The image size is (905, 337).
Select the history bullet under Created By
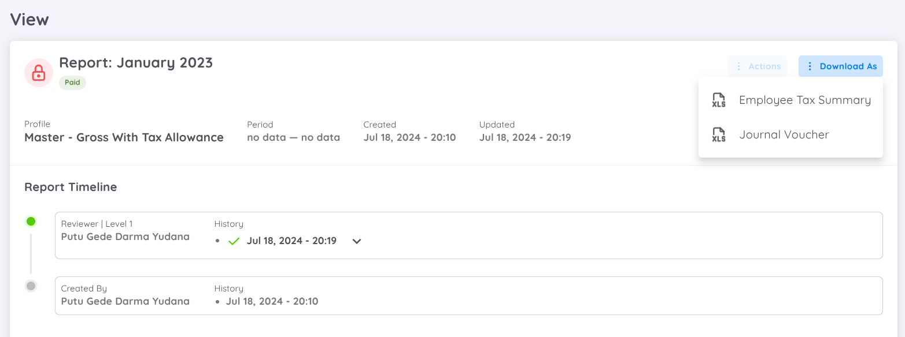(x=218, y=301)
